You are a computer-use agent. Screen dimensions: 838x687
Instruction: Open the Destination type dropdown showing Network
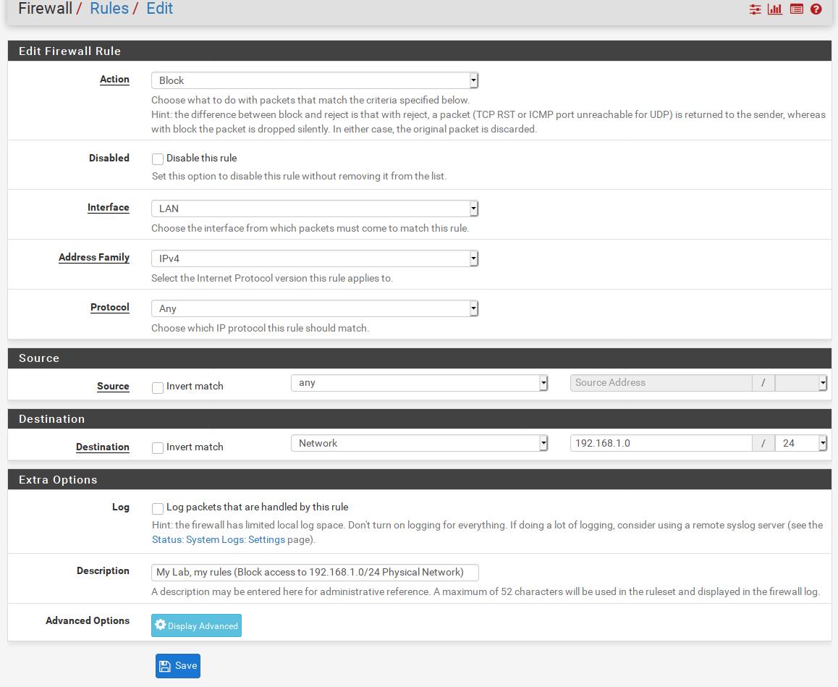tap(419, 443)
